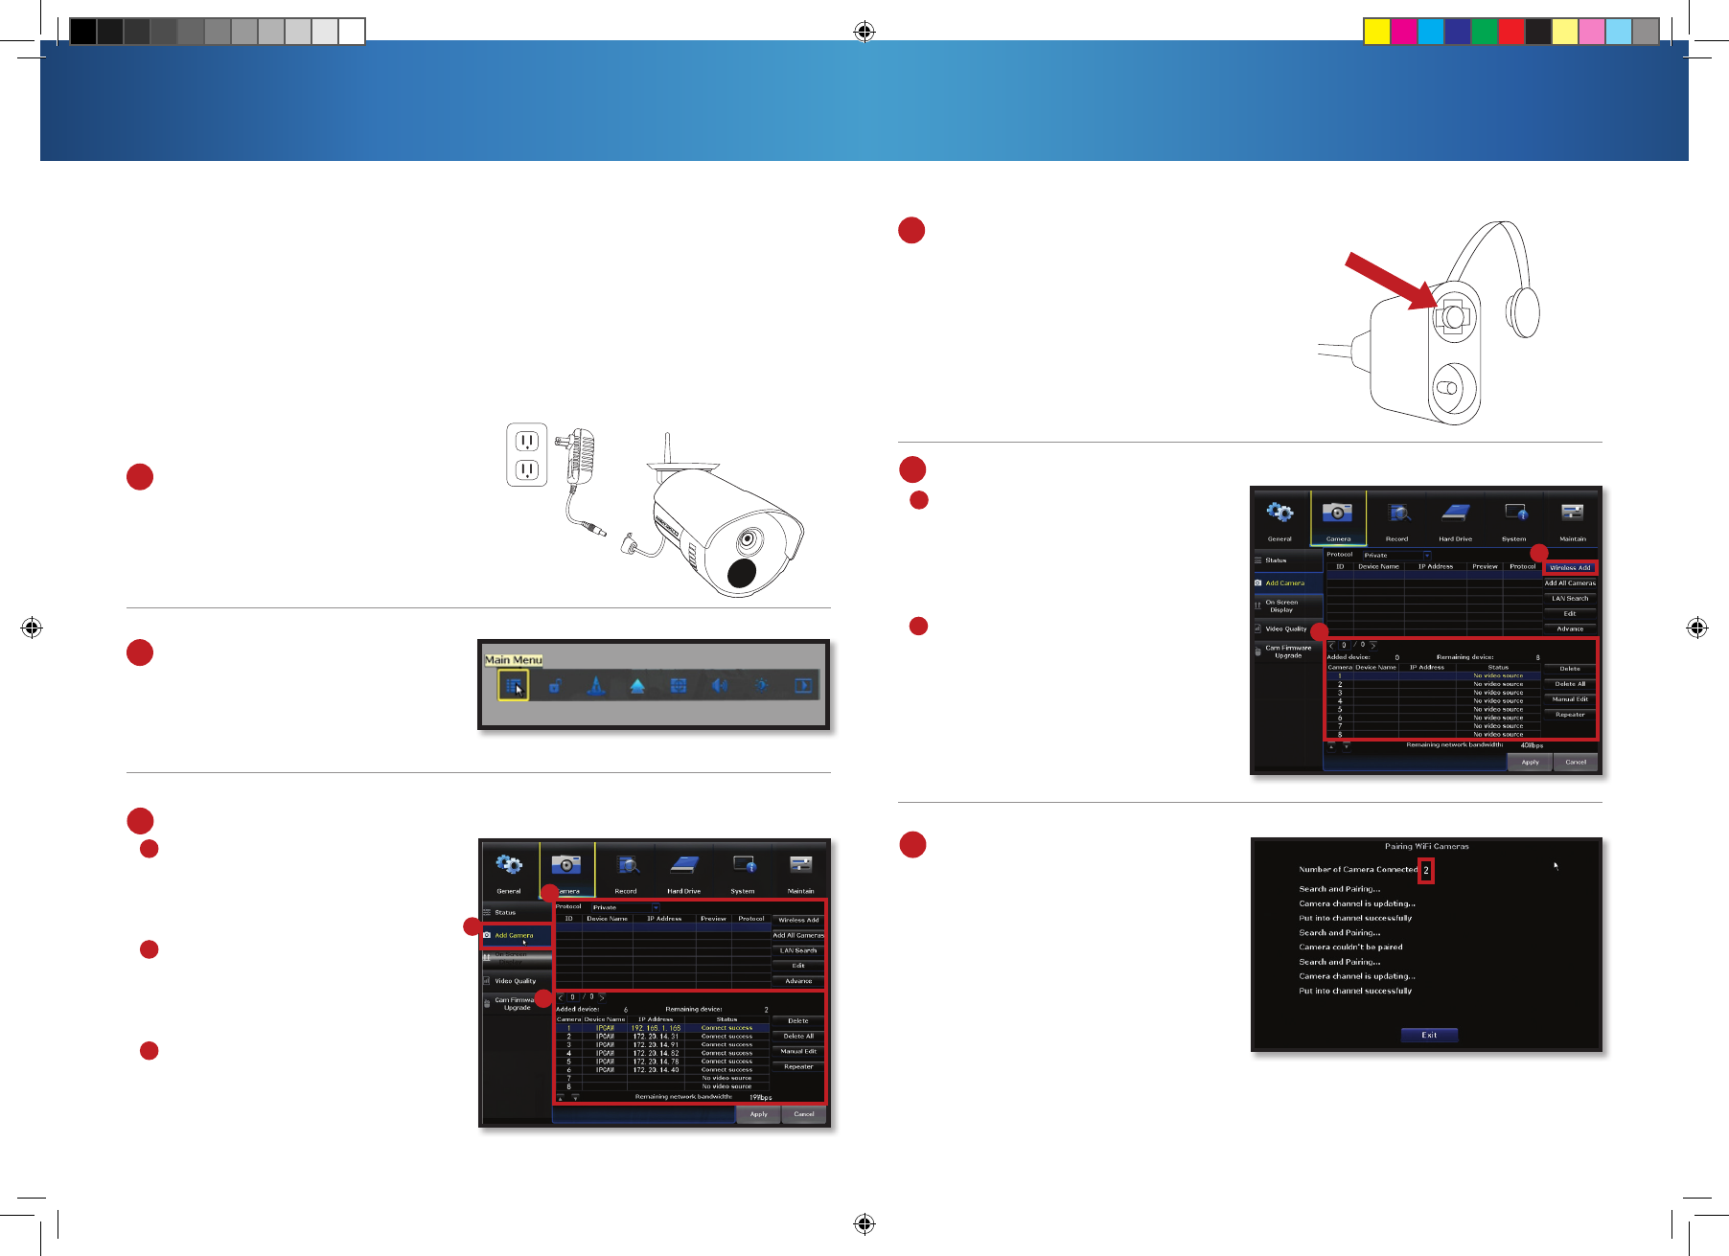Click LAN Search in IPCAM-list window
1729x1256 pixels.
click(798, 950)
